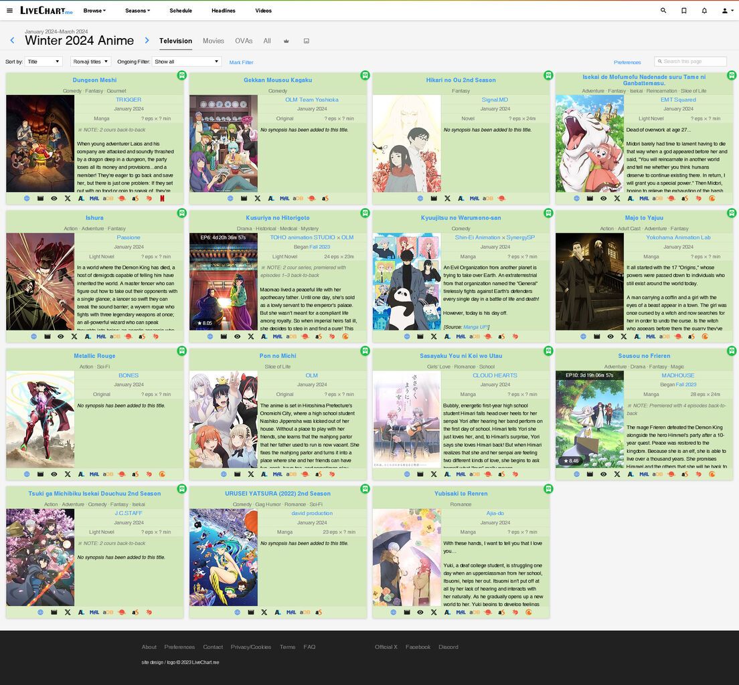Switch to poster image view icon
Screen dimensions: 739x685
307,41
